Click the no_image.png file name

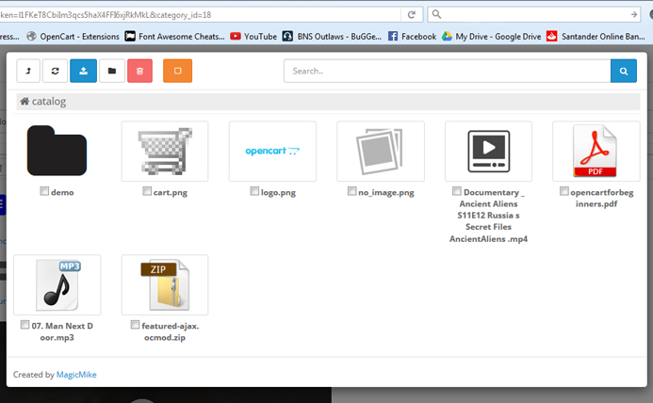[x=386, y=192]
